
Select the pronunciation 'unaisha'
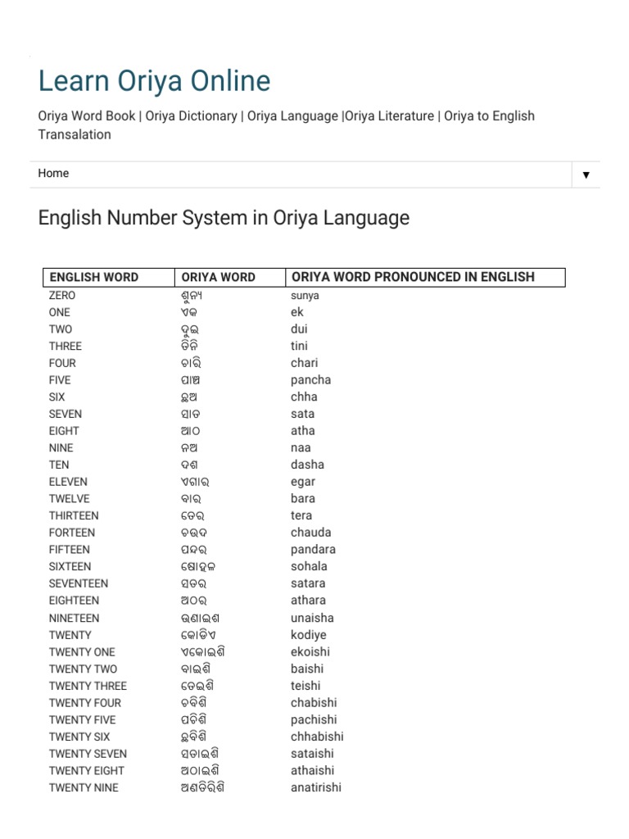(312, 618)
